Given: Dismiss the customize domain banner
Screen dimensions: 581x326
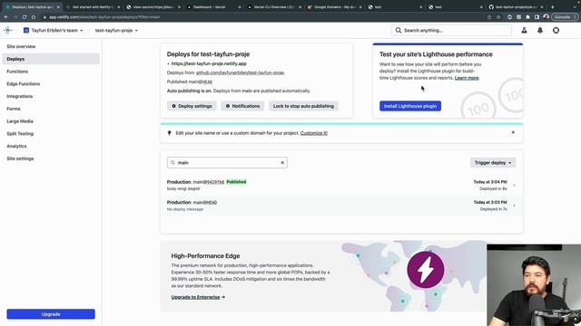Looking at the screenshot, I should click(x=513, y=132).
